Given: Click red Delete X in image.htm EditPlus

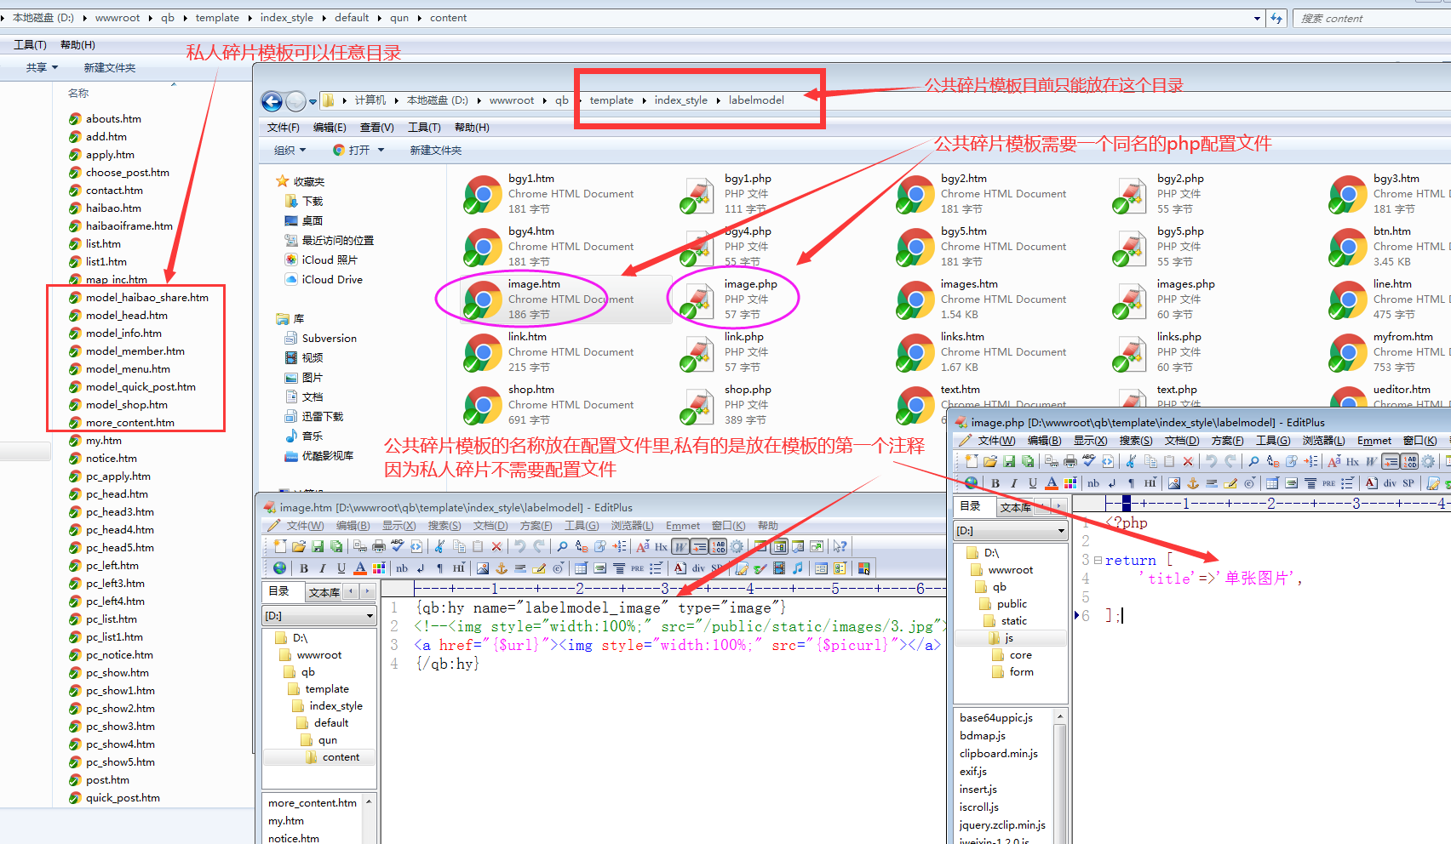Looking at the screenshot, I should [x=496, y=546].
